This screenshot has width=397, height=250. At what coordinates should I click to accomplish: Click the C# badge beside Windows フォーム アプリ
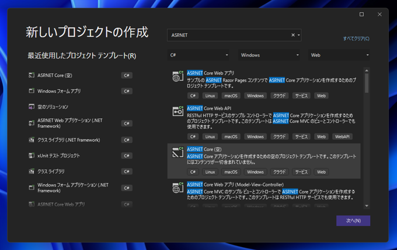(x=127, y=91)
